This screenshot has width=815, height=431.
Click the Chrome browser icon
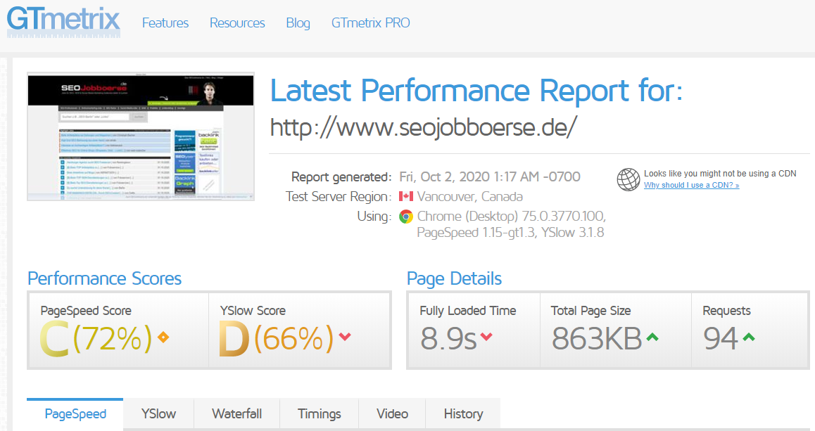(x=406, y=217)
